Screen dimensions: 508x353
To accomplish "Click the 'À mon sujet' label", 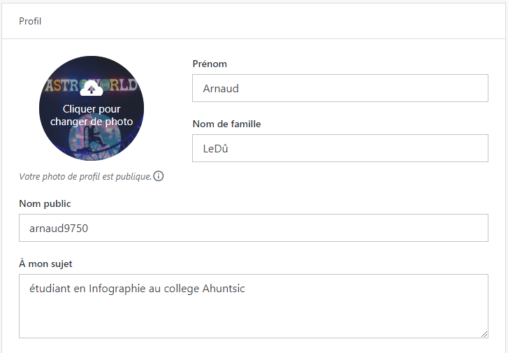I will point(45,264).
